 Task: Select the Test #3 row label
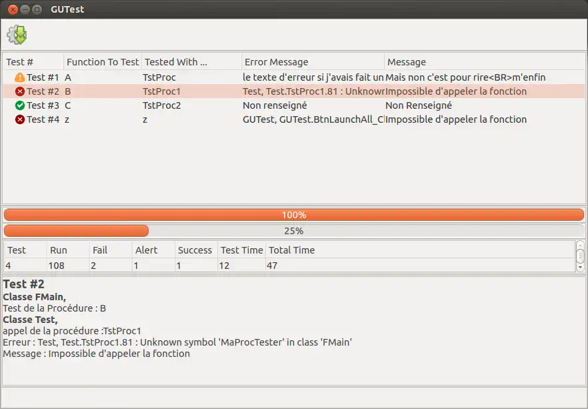tap(43, 105)
